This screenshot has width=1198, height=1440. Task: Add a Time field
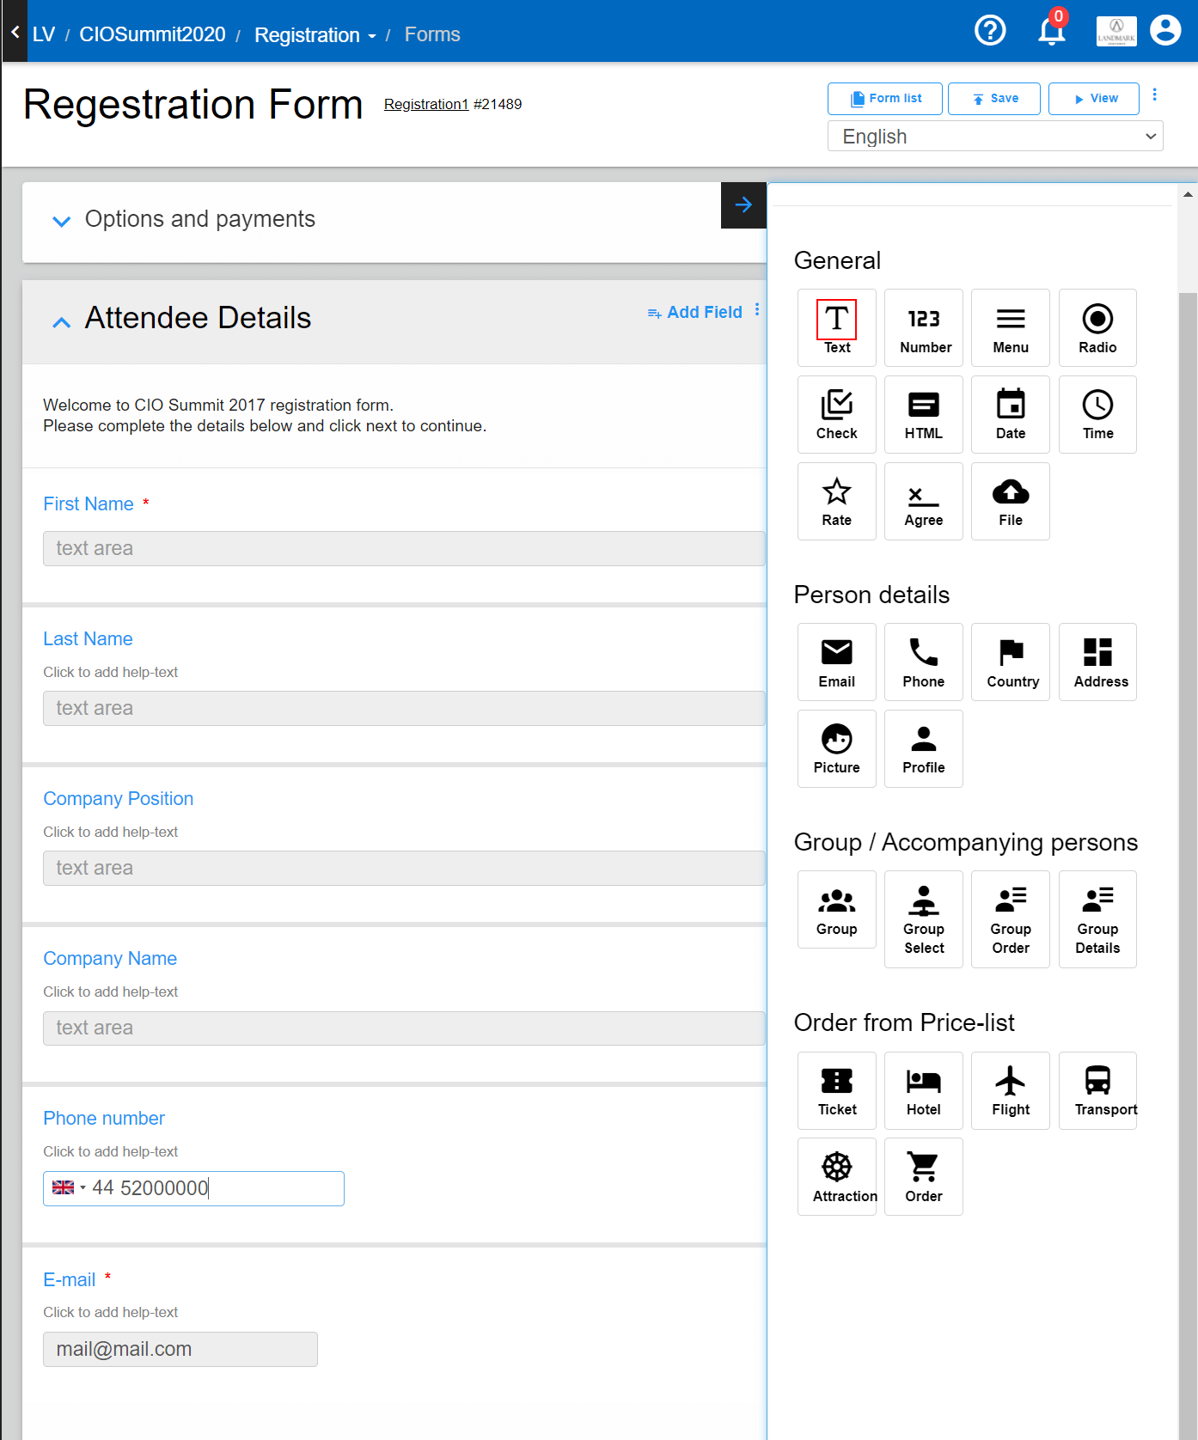tap(1097, 414)
